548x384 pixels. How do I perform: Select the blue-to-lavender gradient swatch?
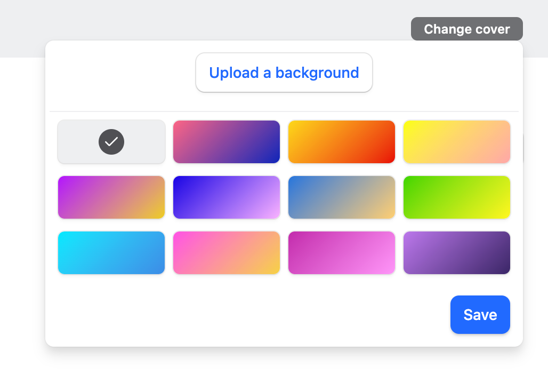click(226, 197)
